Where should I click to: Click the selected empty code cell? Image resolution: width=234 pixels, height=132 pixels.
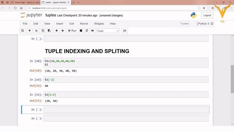click(126, 110)
